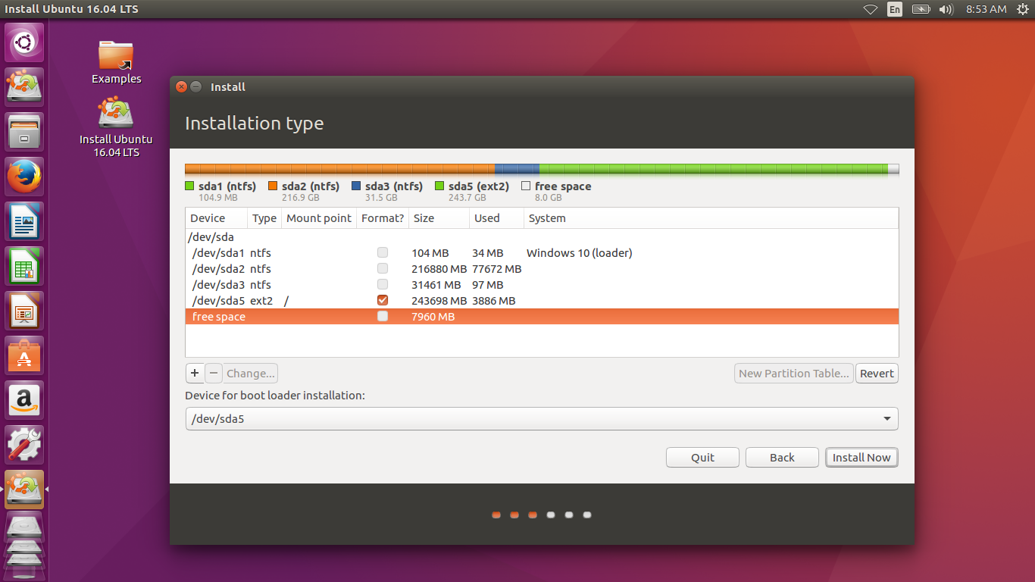This screenshot has height=582, width=1035.
Task: Click the Type column header
Action: tap(264, 218)
